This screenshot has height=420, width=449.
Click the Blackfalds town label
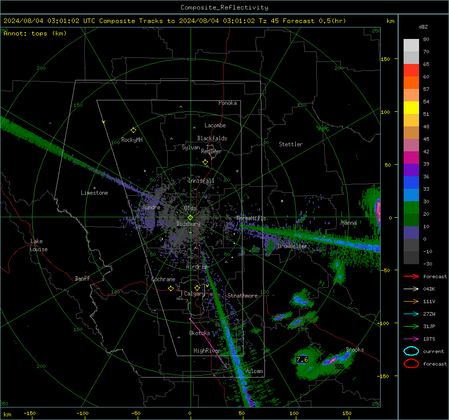(x=212, y=138)
